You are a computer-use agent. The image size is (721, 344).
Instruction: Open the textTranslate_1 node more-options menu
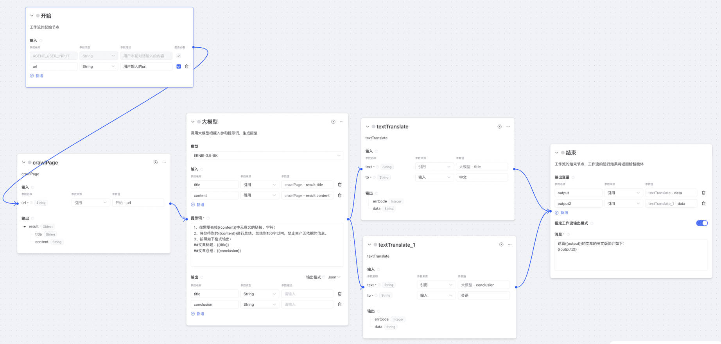pos(510,245)
